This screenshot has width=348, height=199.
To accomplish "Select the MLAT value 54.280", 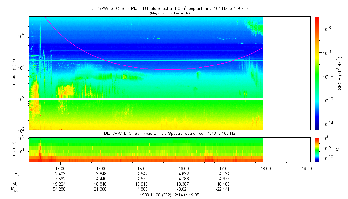I will [60, 189].
